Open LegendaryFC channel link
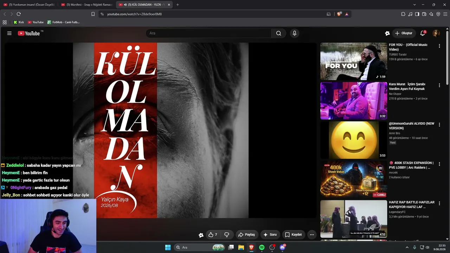Screen dimensions: 450x253 [x=397, y=212]
